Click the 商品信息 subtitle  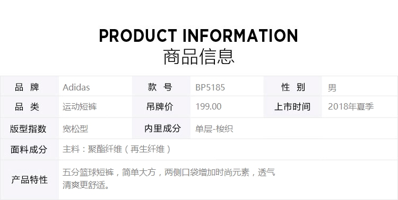click(198, 57)
